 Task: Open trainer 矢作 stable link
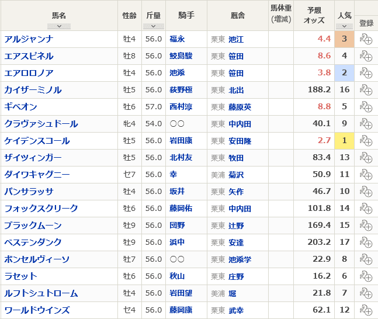236,192
